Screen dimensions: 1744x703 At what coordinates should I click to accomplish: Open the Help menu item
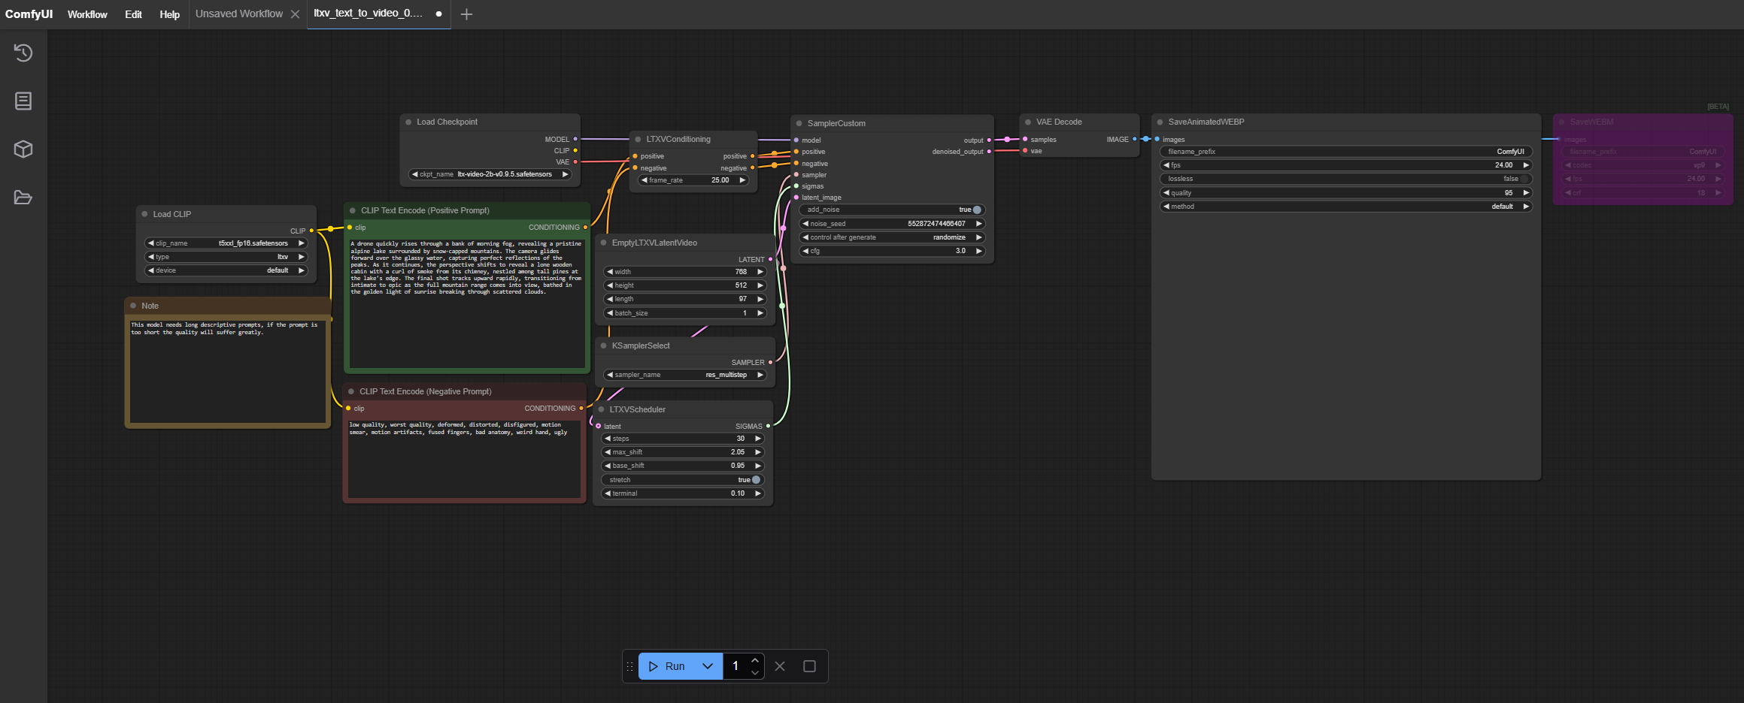pyautogui.click(x=169, y=14)
